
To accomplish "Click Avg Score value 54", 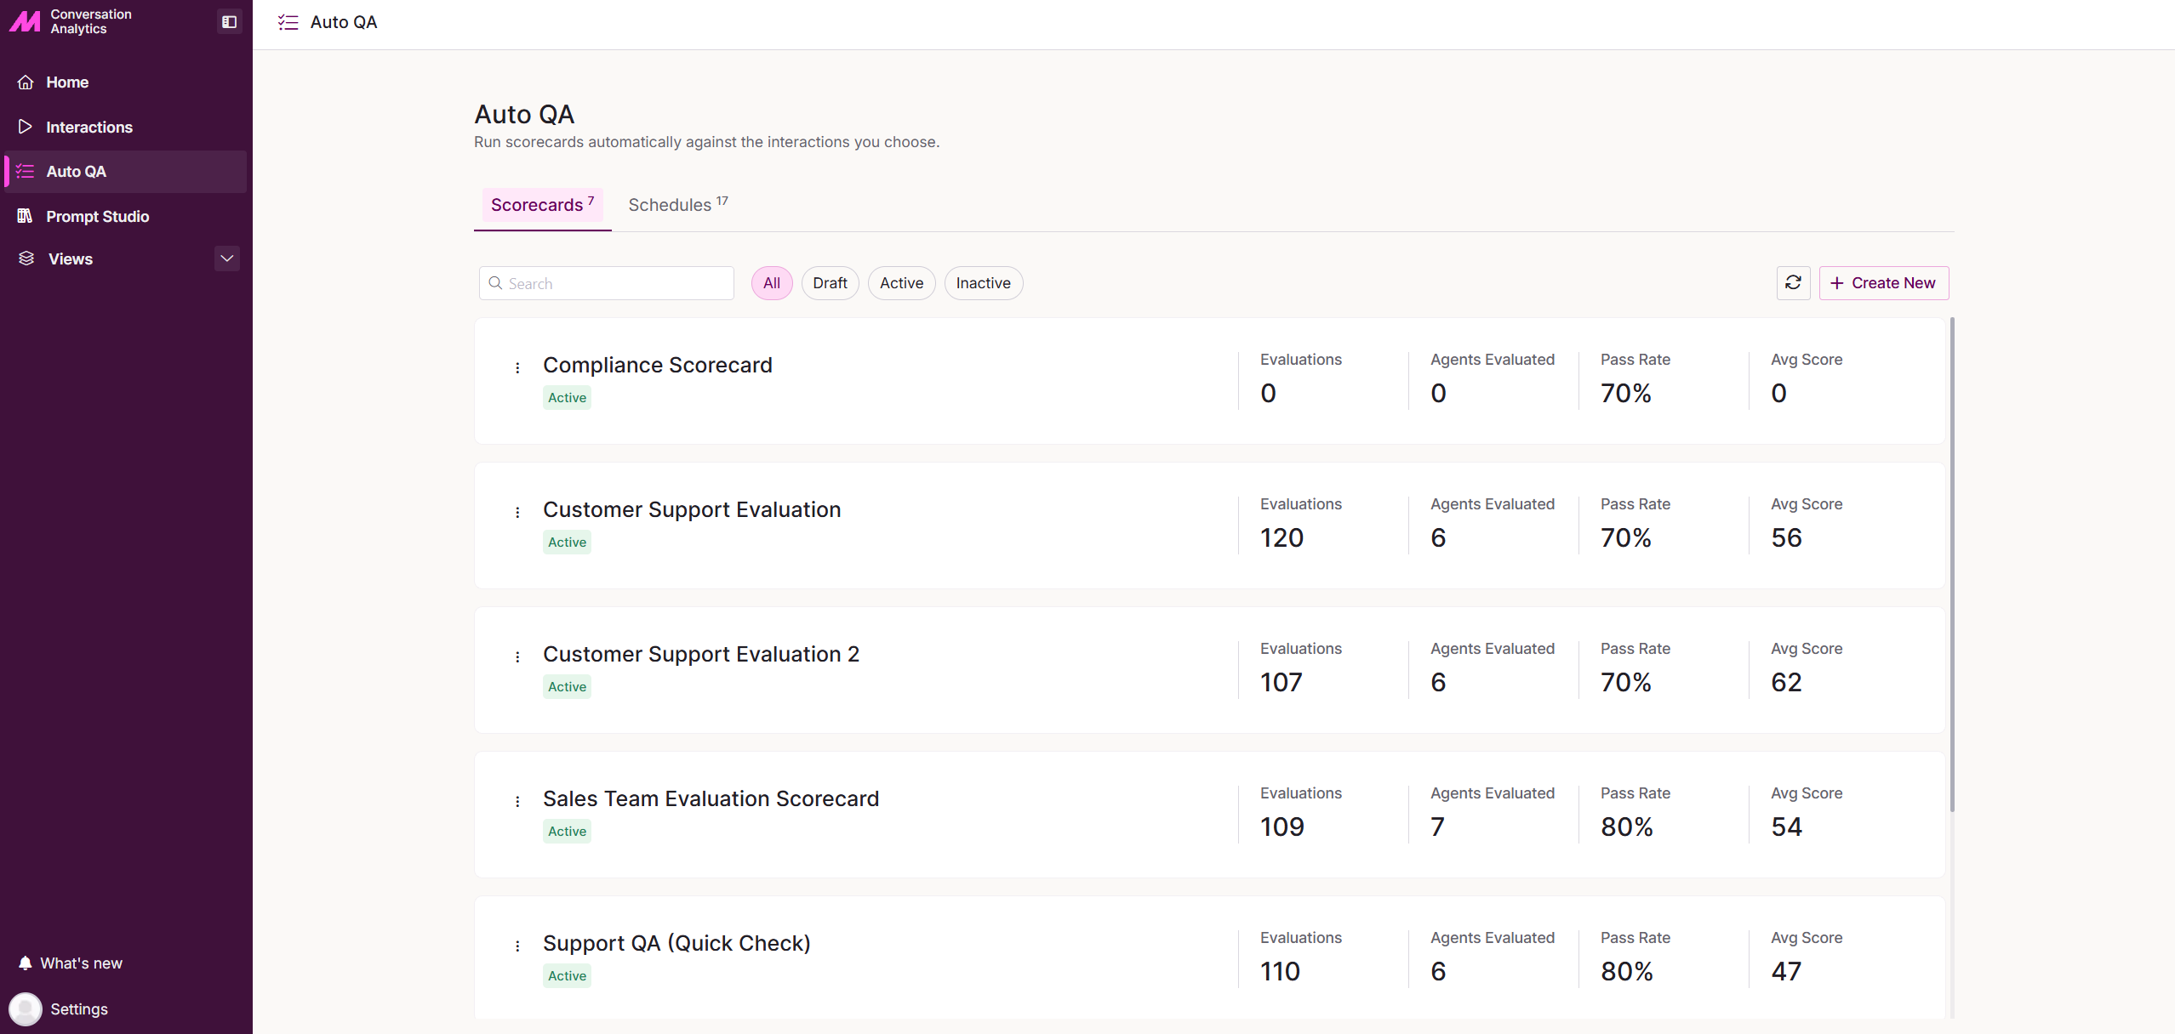I will [1786, 827].
